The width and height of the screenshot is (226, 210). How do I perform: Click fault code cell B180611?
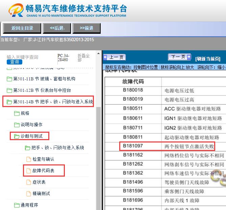[x=133, y=118]
